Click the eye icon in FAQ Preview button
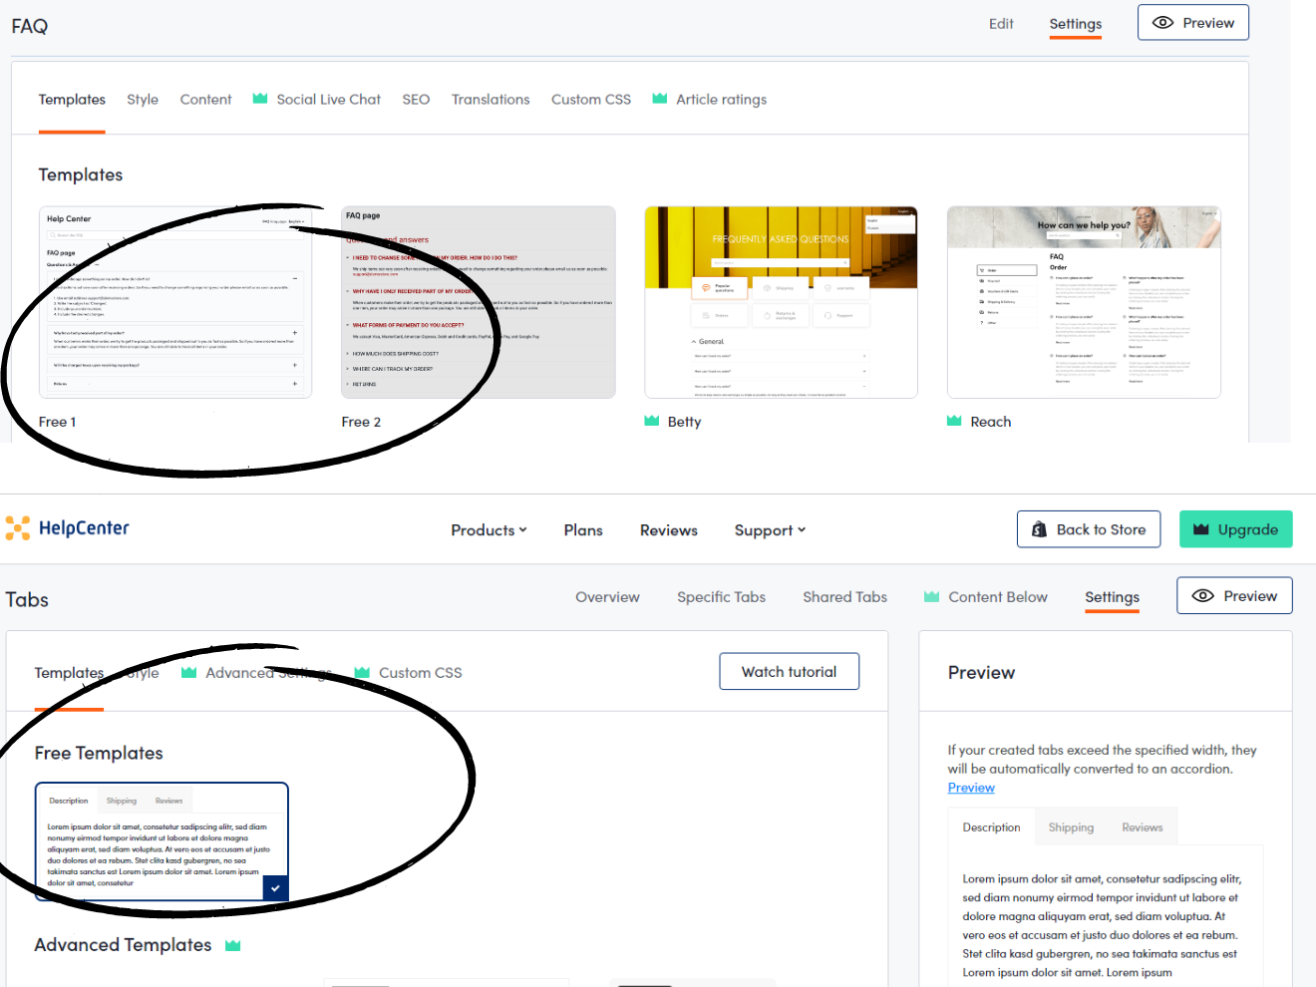Image resolution: width=1316 pixels, height=987 pixels. tap(1162, 23)
